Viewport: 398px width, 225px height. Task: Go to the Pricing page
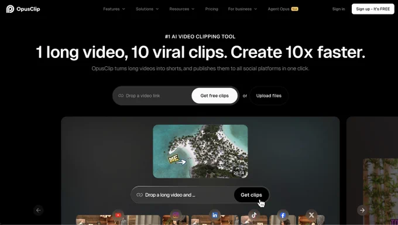point(211,9)
